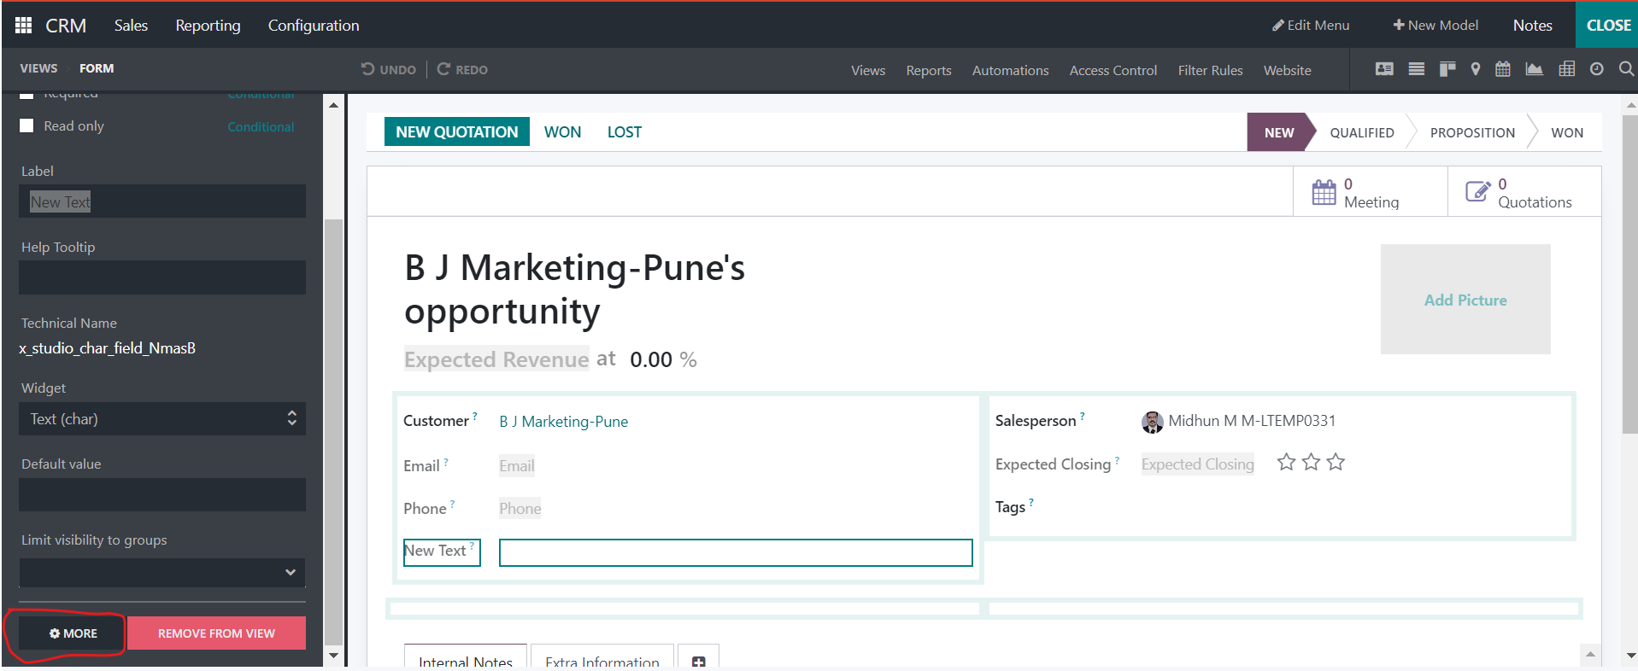The image size is (1638, 671).
Task: Switch to the Form view icon
Action: [1384, 69]
